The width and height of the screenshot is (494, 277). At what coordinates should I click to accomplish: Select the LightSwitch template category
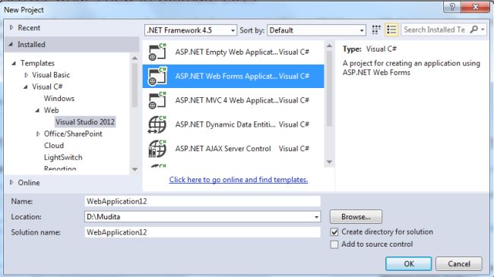(x=63, y=157)
